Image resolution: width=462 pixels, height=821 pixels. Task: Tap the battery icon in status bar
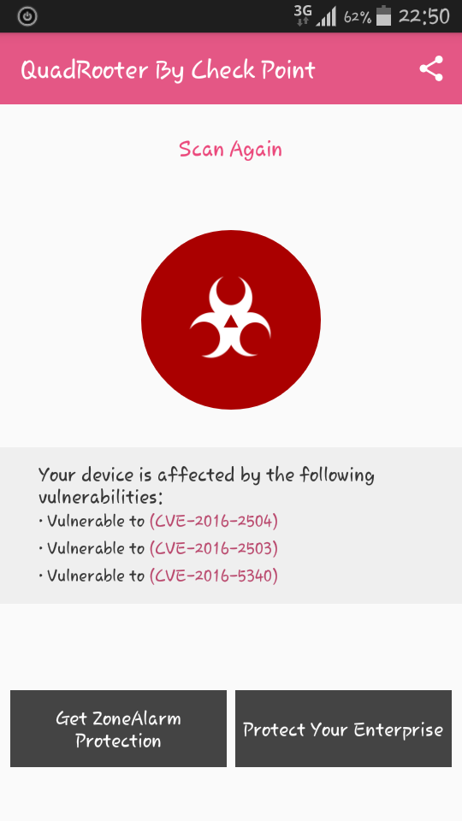point(384,15)
